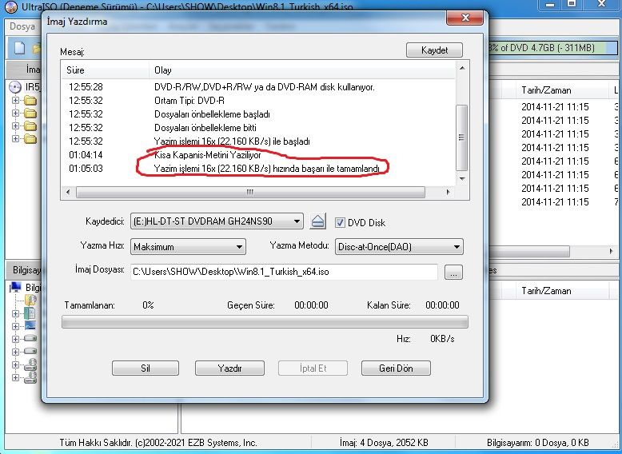Select the second hard drive icon in local tree
The height and width of the screenshot is (454, 622).
(30, 352)
